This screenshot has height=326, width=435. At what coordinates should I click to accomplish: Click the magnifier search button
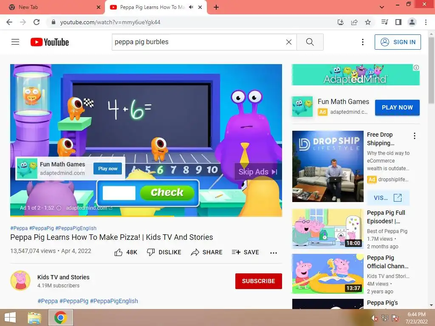pyautogui.click(x=310, y=42)
